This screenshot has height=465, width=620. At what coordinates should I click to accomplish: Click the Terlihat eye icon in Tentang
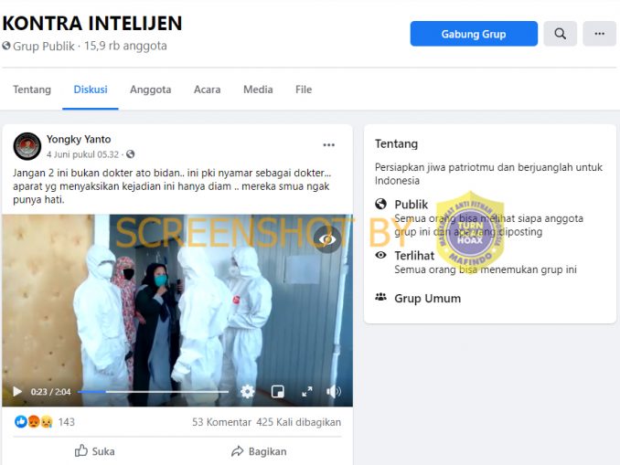380,255
